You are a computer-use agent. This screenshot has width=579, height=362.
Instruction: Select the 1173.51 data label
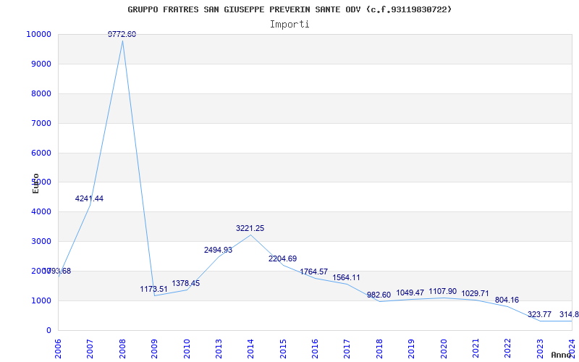point(153,289)
